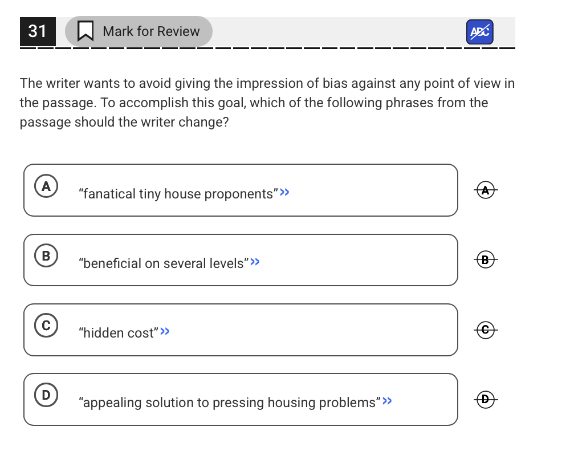Select radio circle D

pos(46,395)
